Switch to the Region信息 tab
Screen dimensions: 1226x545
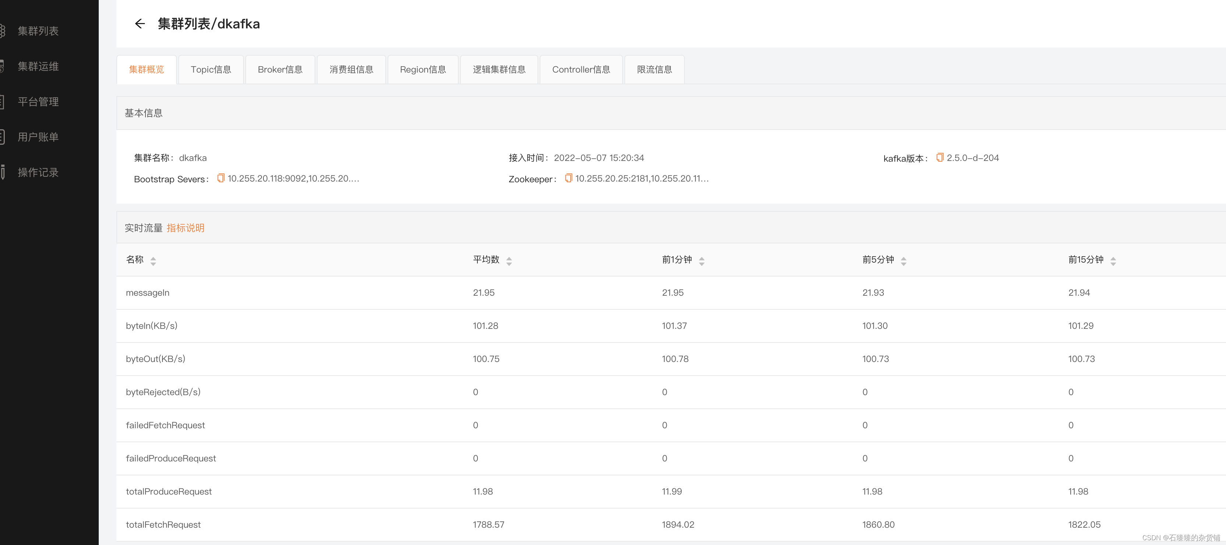423,70
